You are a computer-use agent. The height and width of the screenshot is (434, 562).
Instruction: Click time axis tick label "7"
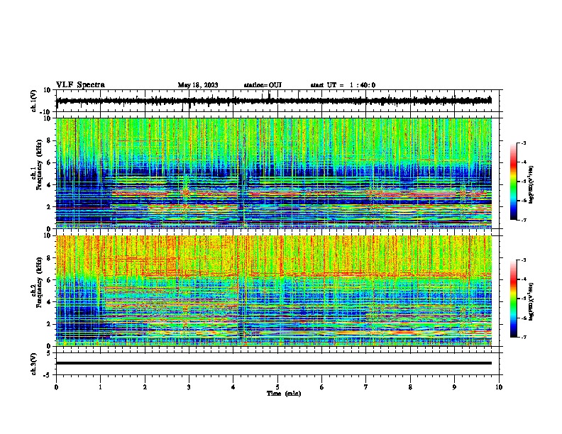coord(366,387)
